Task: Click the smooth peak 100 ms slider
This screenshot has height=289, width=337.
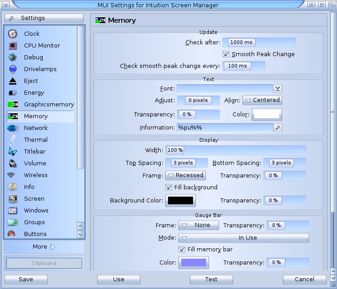Action: click(244, 66)
